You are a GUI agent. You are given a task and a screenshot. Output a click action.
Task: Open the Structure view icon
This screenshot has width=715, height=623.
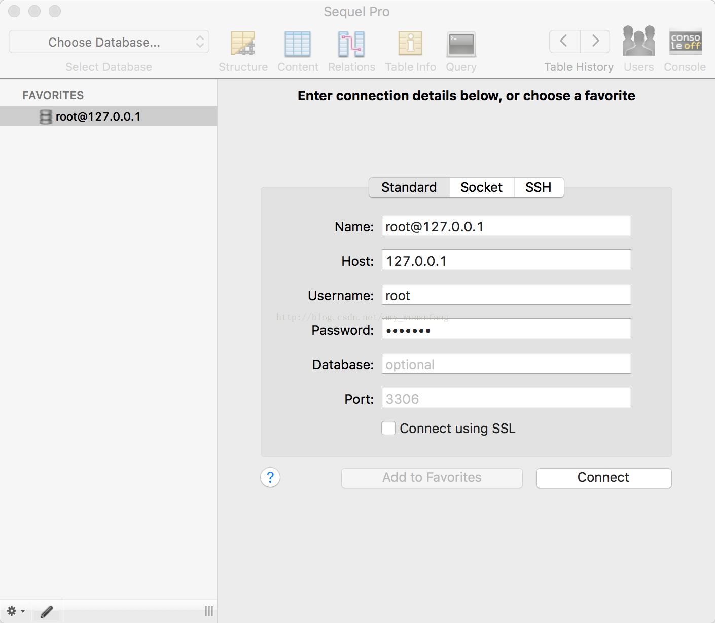243,44
